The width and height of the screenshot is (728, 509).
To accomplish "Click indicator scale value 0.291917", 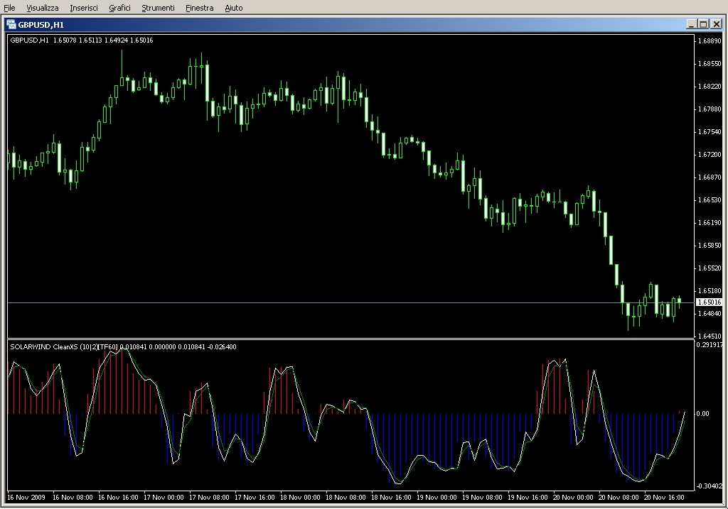I will (x=710, y=345).
